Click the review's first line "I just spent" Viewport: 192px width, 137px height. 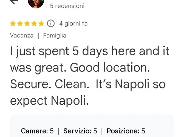[40, 52]
